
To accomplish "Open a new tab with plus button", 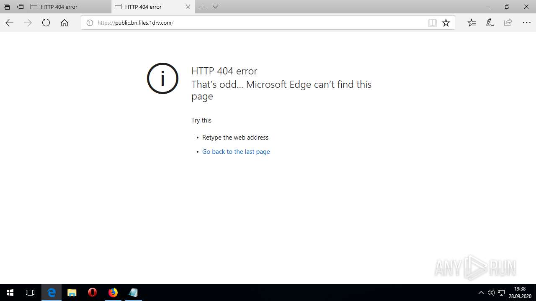I will 202,7.
